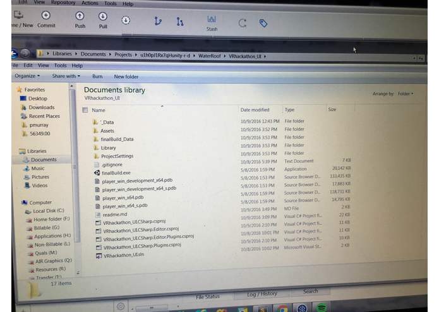The image size is (439, 312).
Task: Expand breadcrumb arrow after WaterRoof
Action: point(224,56)
